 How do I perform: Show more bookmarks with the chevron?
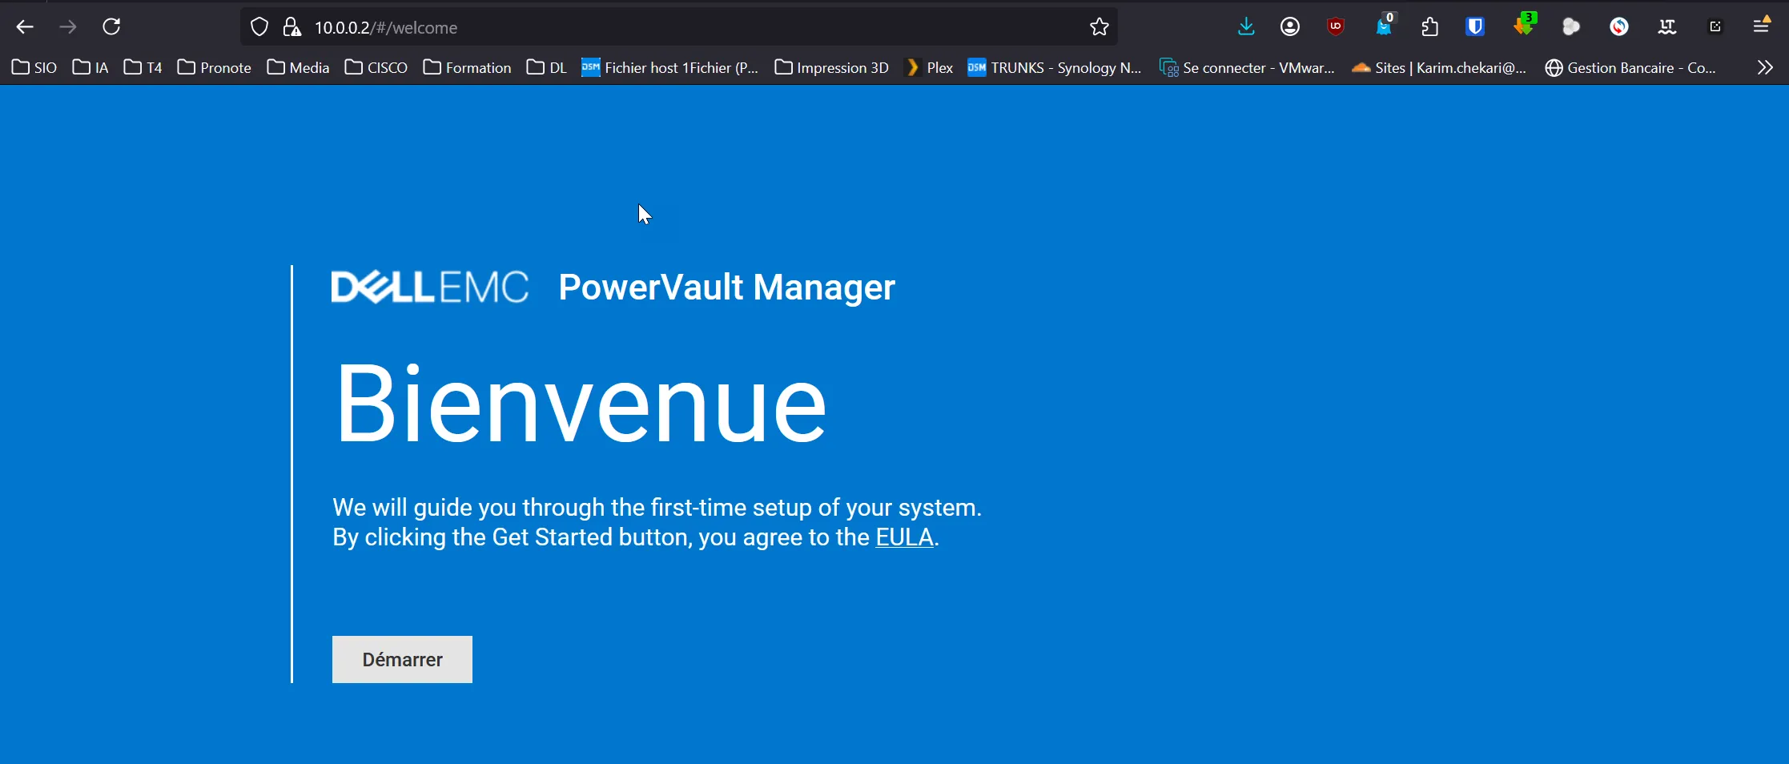(x=1764, y=68)
